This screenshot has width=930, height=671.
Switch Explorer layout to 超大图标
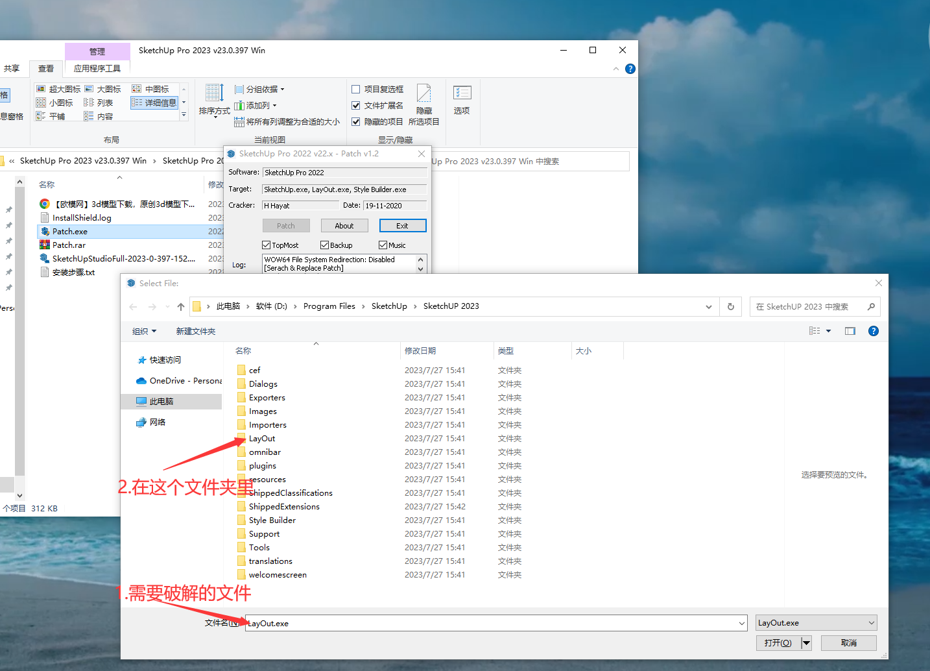(x=58, y=89)
